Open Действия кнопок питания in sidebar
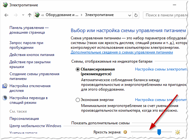Image resolution: width=189 pixels, height=140 pixels. pyautogui.click(x=32, y=55)
